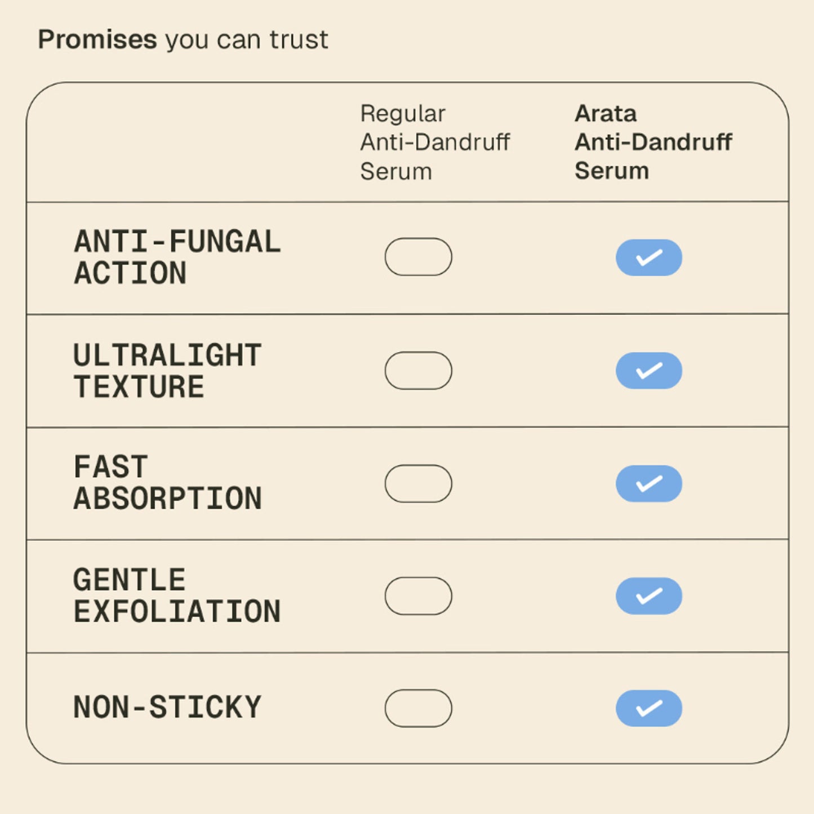Click the Fast Absorption label
This screenshot has width=814, height=814.
click(x=168, y=483)
